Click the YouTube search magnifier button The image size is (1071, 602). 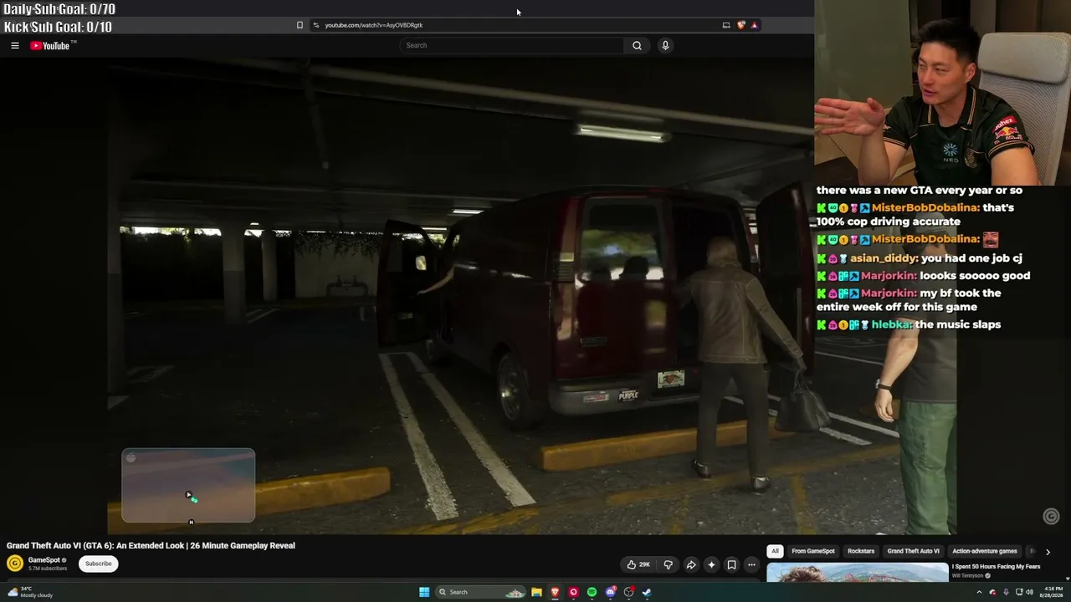[x=637, y=45]
